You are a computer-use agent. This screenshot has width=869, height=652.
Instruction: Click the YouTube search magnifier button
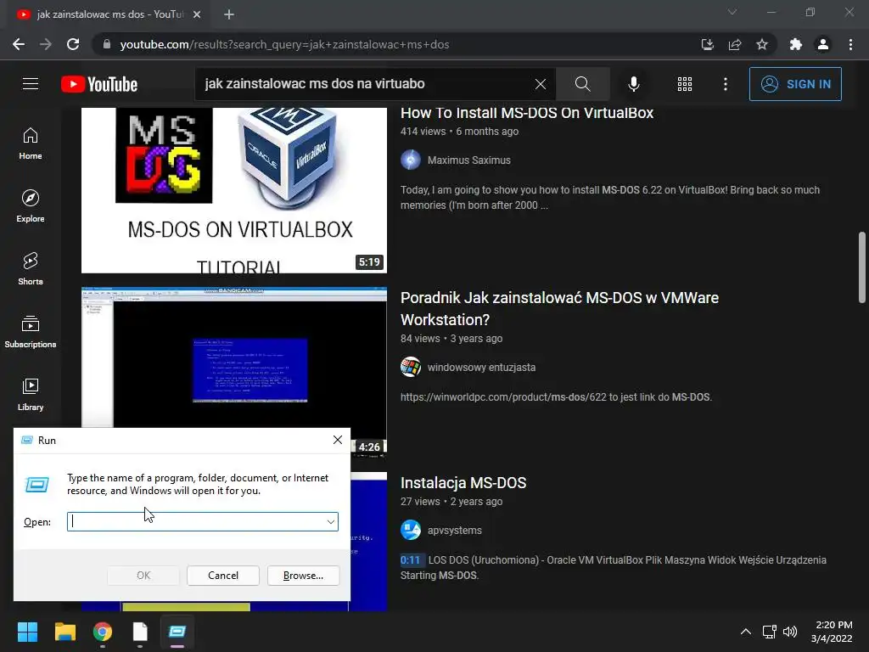pyautogui.click(x=582, y=84)
